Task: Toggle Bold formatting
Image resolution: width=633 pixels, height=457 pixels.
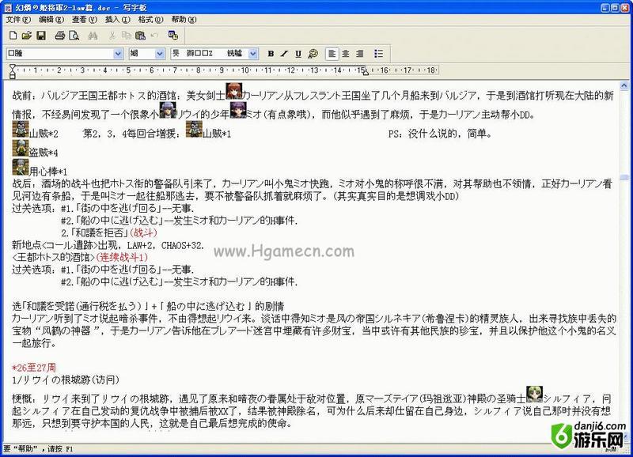Action: pos(271,54)
